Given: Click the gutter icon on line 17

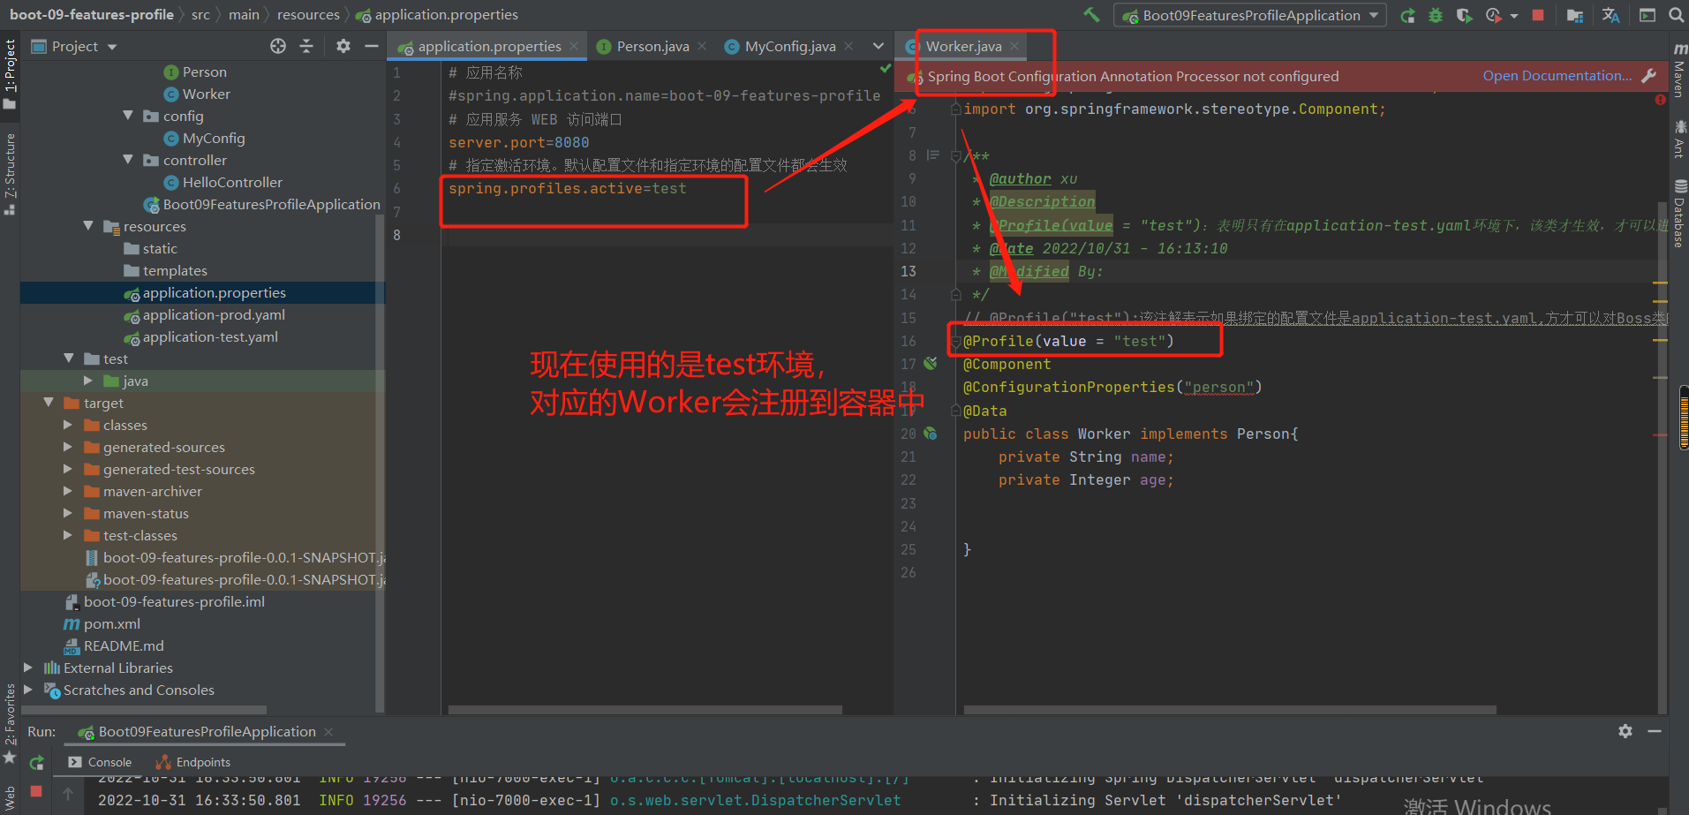Looking at the screenshot, I should pyautogui.click(x=931, y=364).
